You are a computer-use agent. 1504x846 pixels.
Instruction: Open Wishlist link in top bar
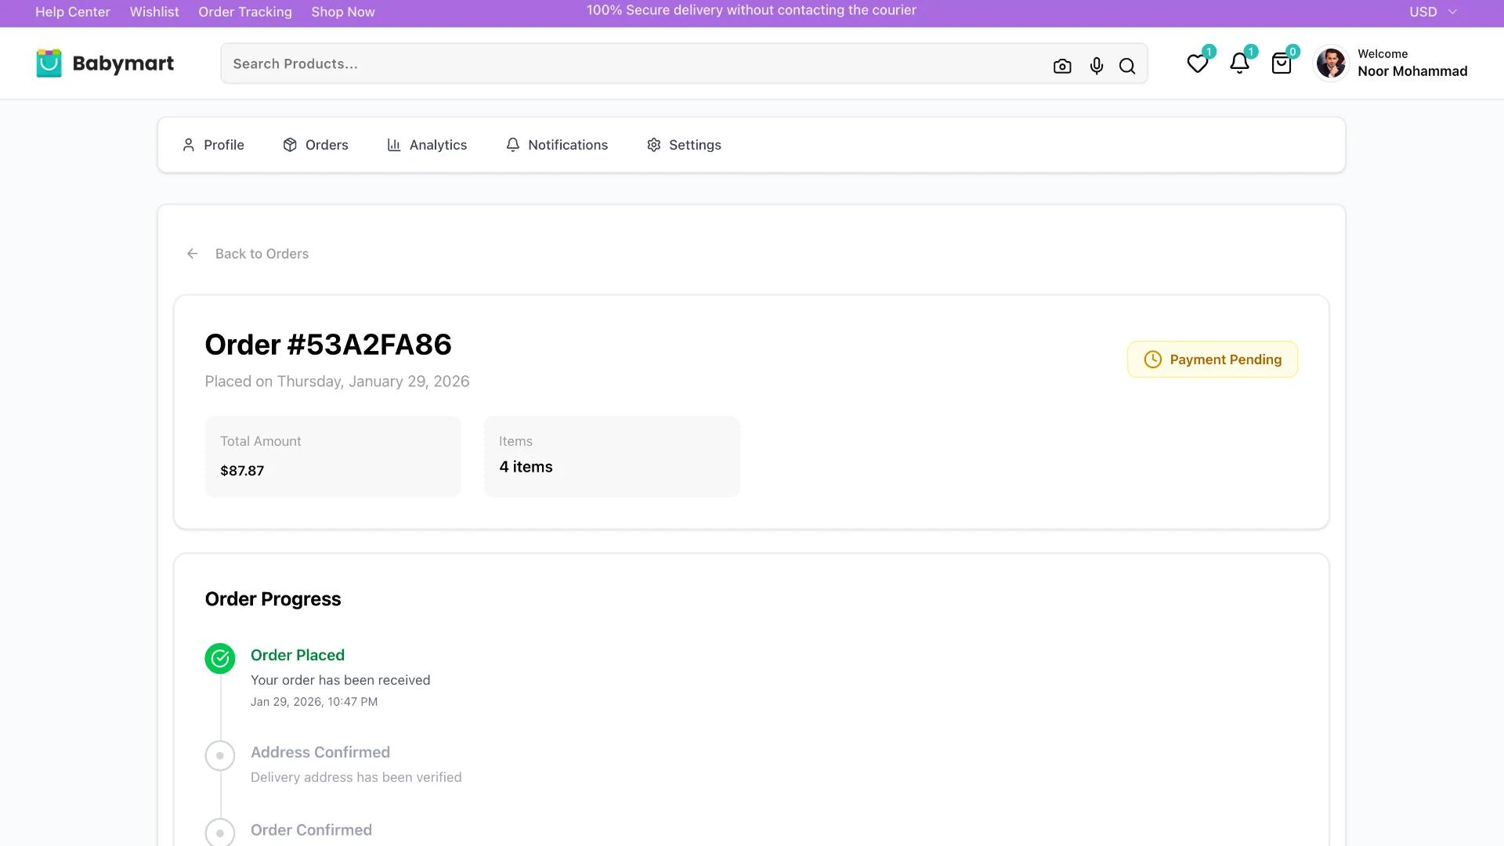tap(154, 12)
